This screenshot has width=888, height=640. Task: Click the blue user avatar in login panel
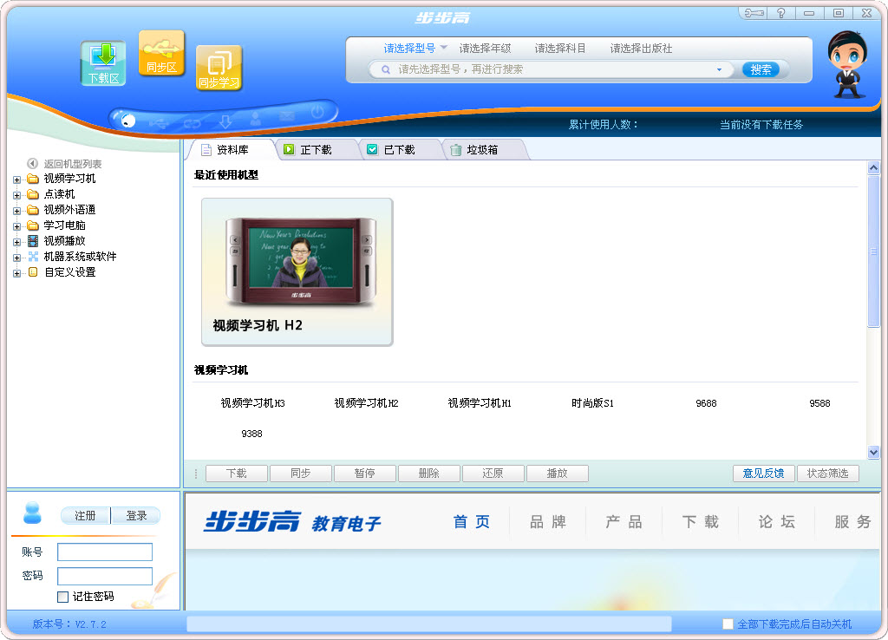click(32, 513)
